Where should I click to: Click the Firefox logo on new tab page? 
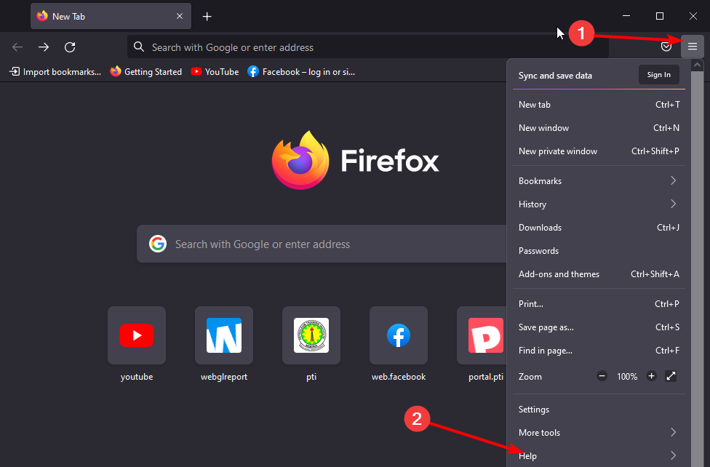click(355, 160)
